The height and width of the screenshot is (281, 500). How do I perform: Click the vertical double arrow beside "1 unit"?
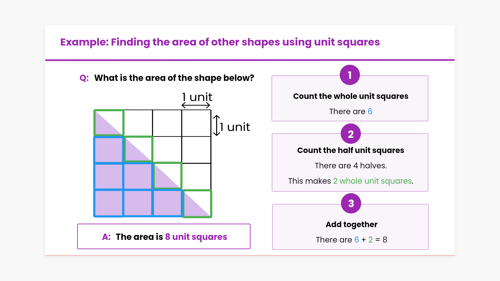point(217,125)
